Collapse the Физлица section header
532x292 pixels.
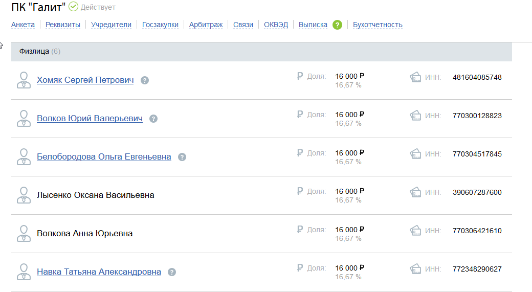coord(261,52)
